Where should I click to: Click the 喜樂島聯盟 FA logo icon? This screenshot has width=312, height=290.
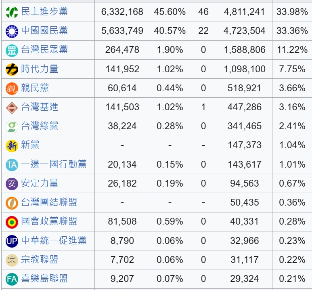pyautogui.click(x=12, y=279)
